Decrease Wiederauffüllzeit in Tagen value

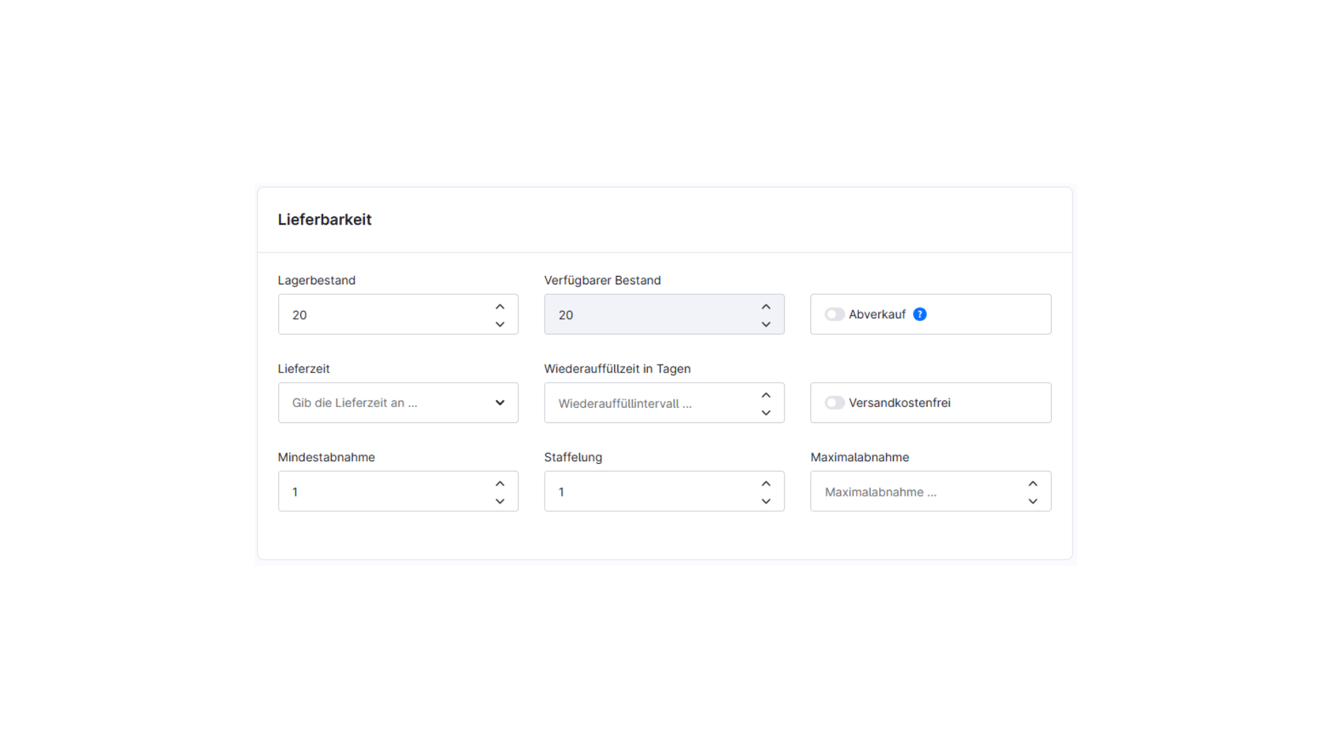(x=766, y=413)
